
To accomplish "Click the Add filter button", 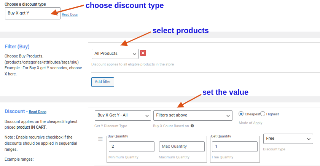I will (103, 82).
